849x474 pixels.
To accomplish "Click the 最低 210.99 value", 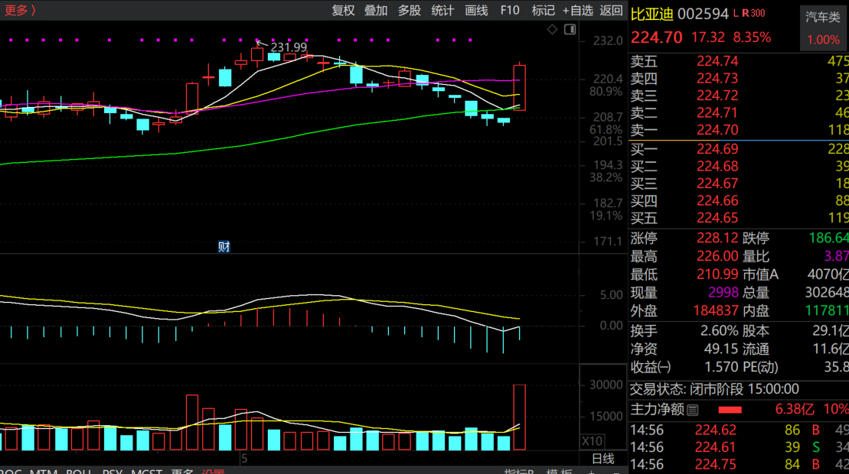I will click(x=717, y=274).
